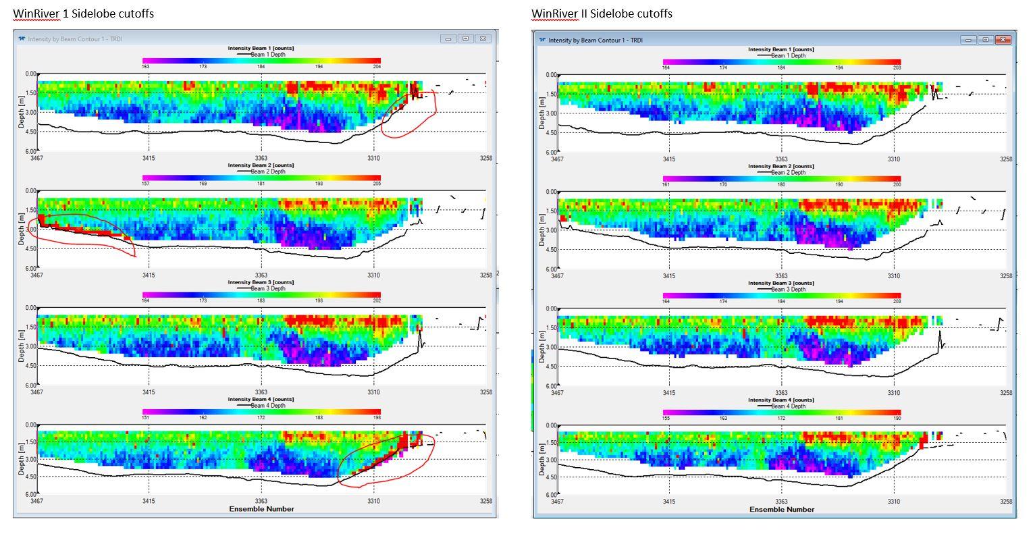Minimize the right Intensity by Beam Contour window
The image size is (1033, 534).
point(969,40)
